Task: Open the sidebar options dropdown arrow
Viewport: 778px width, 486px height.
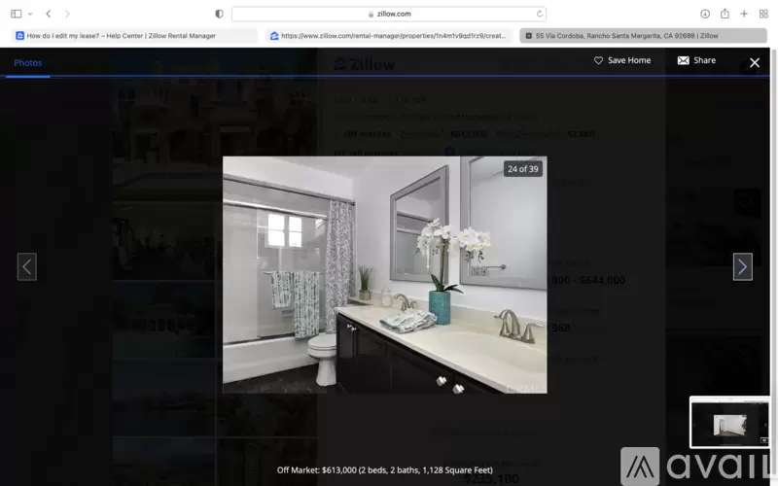Action: 30,14
